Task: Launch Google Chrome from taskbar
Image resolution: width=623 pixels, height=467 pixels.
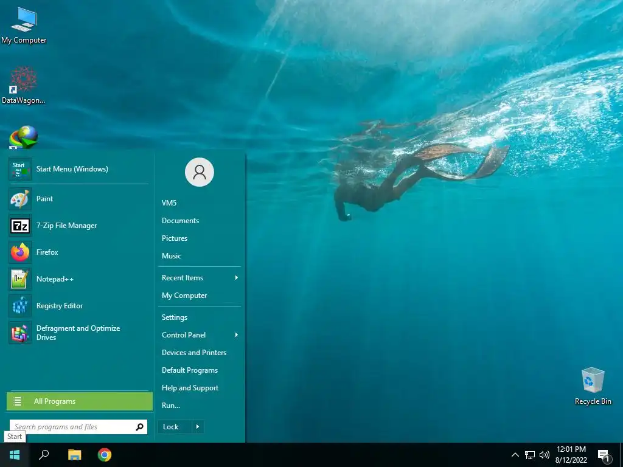Action: coord(105,455)
